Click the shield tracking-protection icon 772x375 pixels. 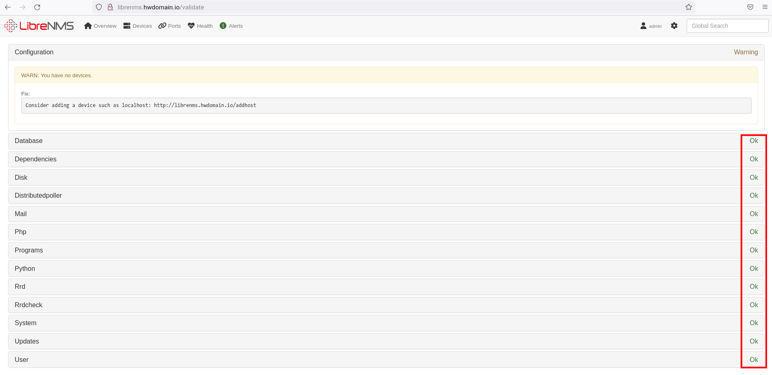click(x=98, y=7)
